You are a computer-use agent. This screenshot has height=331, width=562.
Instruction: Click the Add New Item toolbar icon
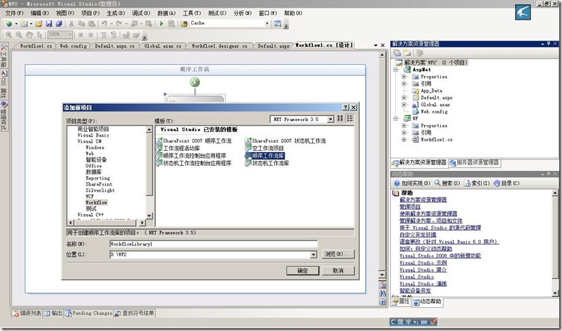(x=24, y=24)
